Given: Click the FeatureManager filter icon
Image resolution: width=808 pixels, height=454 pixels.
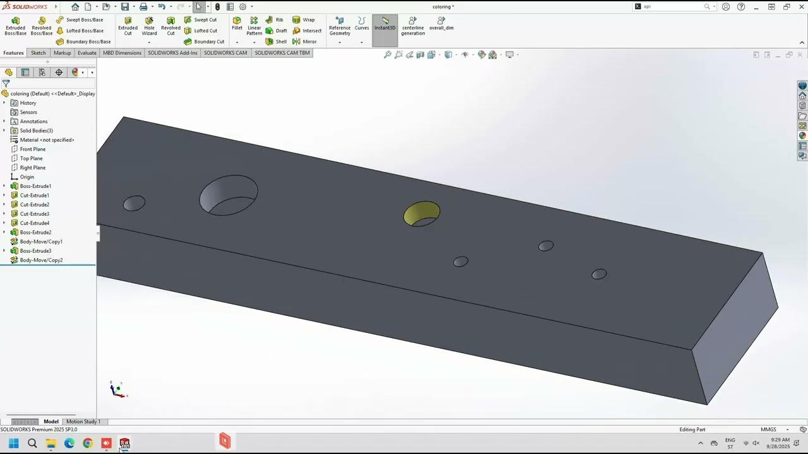Looking at the screenshot, I should [x=6, y=83].
